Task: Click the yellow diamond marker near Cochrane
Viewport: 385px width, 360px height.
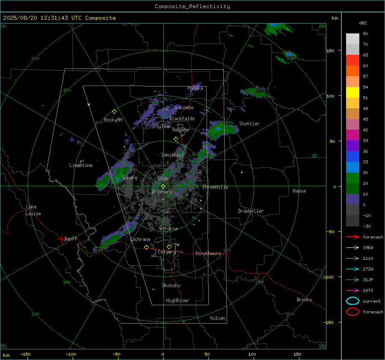Action: tap(146, 247)
